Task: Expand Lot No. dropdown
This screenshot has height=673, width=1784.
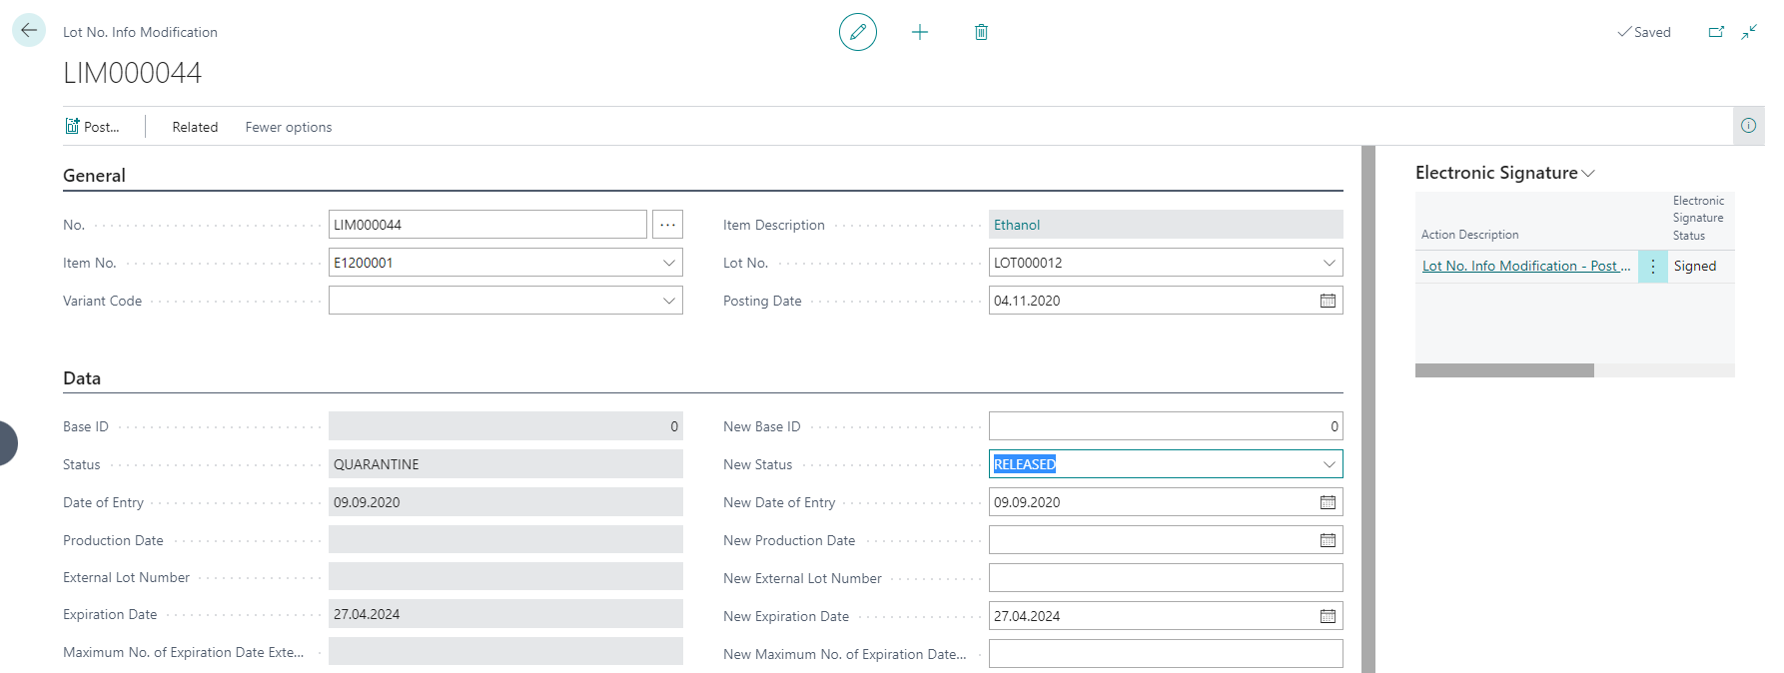Action: click(1329, 263)
